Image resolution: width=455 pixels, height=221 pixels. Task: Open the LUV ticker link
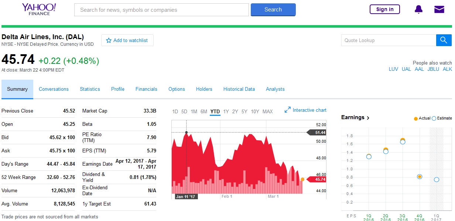393,69
